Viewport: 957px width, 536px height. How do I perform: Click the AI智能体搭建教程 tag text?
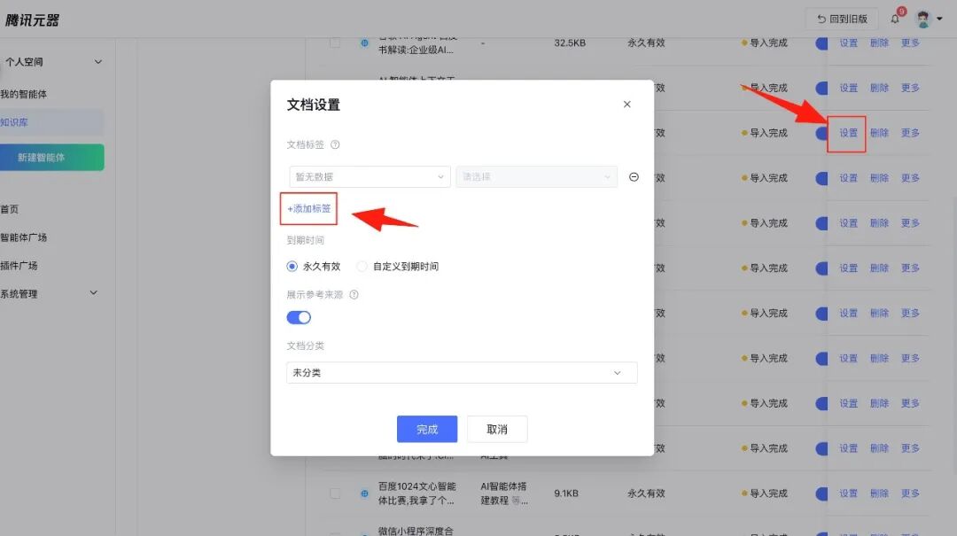[503, 493]
